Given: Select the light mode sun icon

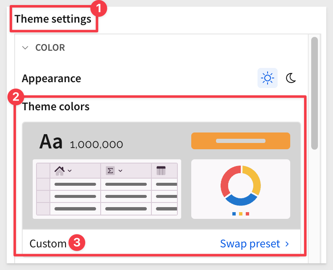Looking at the screenshot, I should (268, 78).
